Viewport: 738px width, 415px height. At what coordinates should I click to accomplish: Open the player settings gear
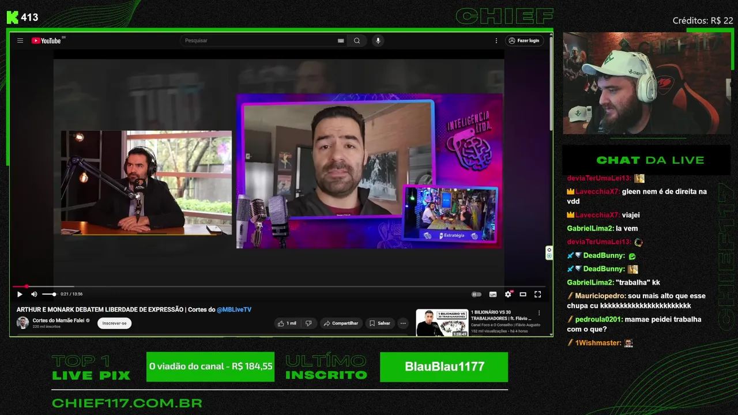click(508, 294)
